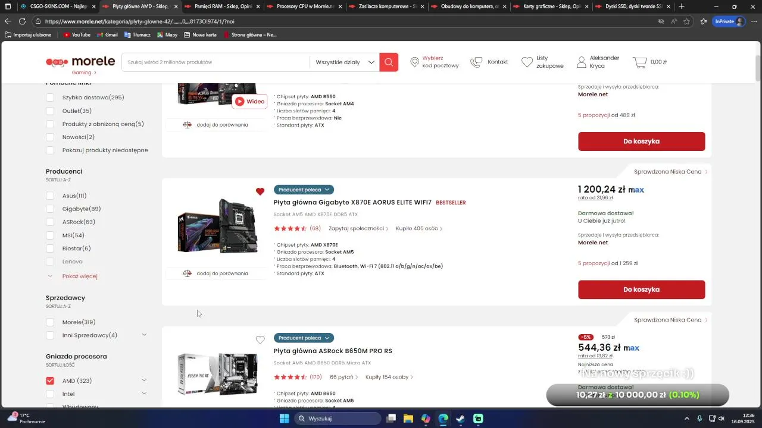Open the browser settings three-dots menu

(754, 21)
